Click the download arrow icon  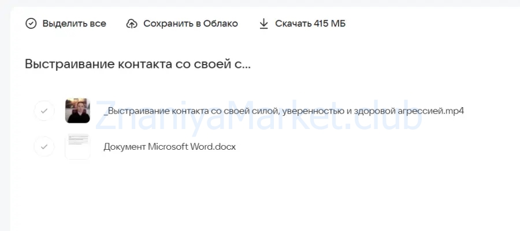coord(263,24)
